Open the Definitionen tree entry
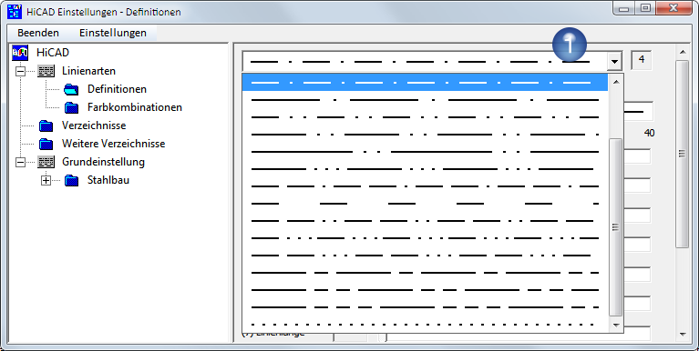This screenshot has width=699, height=351. point(117,89)
